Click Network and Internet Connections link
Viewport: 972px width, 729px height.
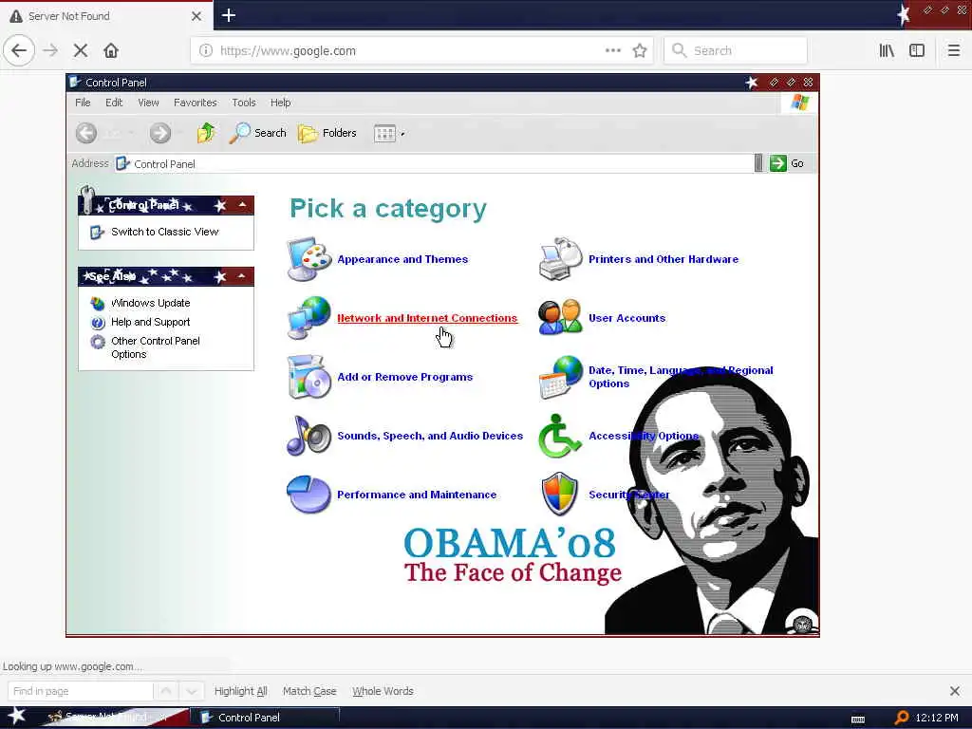point(427,318)
